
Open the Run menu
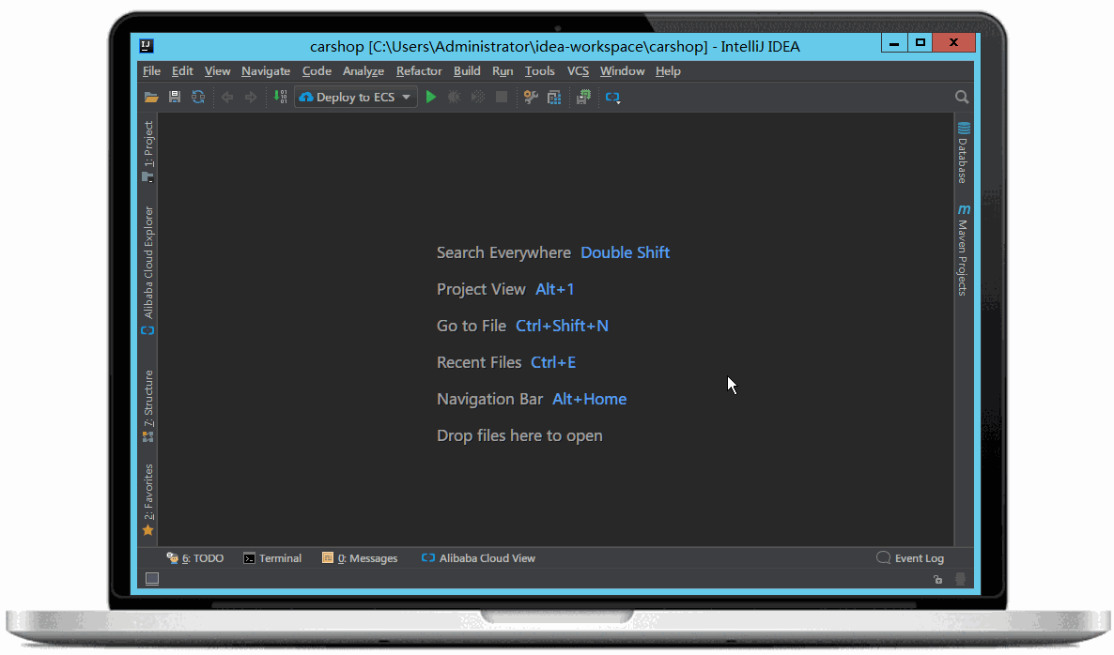(503, 71)
